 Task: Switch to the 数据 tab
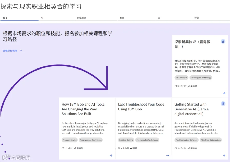coord(137,18)
